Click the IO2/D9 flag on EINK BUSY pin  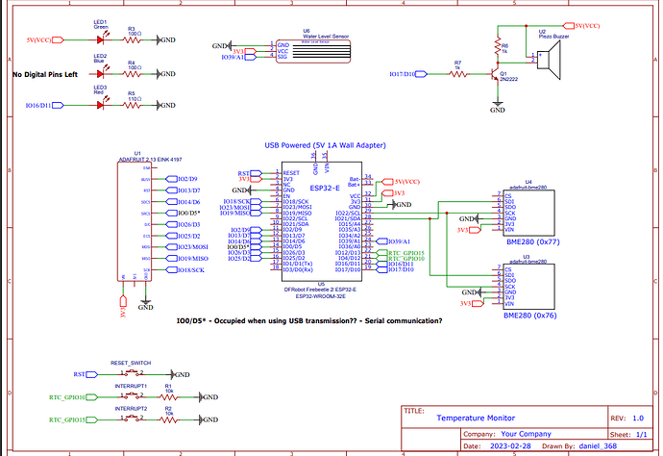(x=182, y=179)
